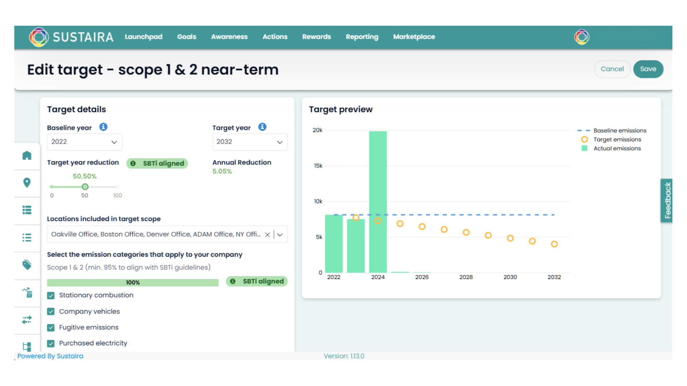Click the transfer arrows sidebar icon
The height and width of the screenshot is (386, 687).
tap(27, 320)
